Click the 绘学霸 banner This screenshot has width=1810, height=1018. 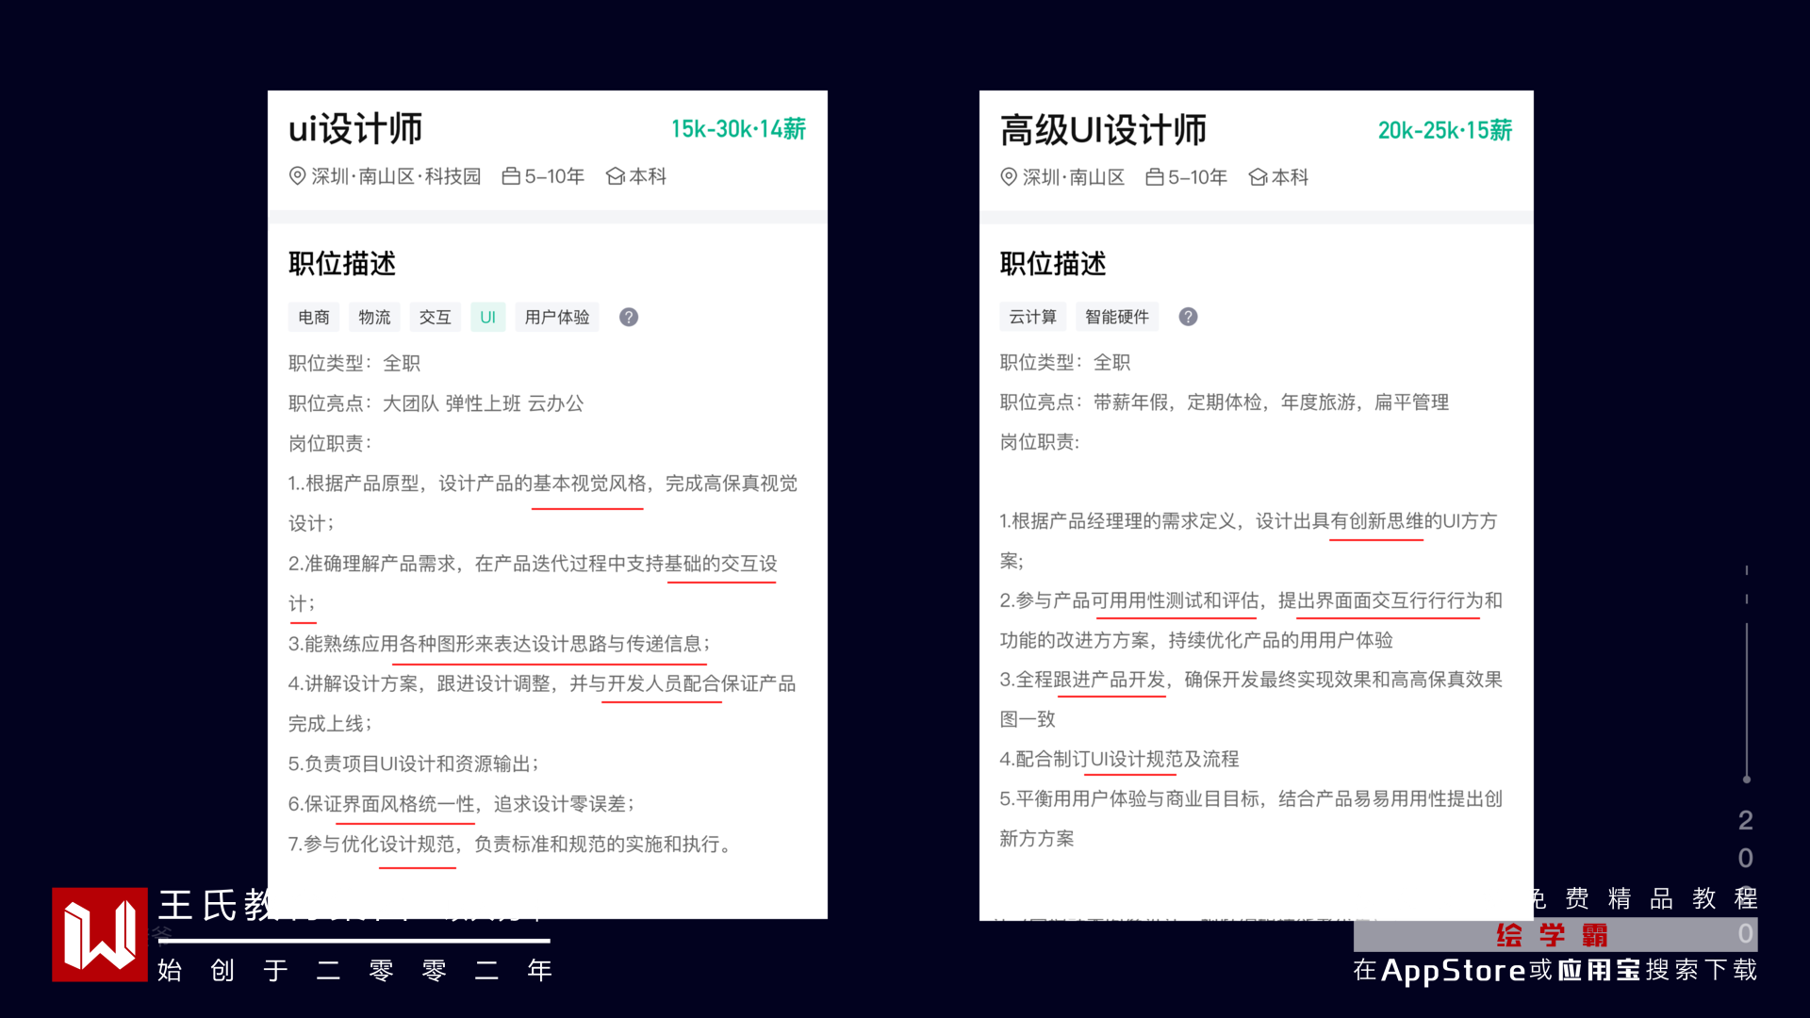click(x=1554, y=935)
